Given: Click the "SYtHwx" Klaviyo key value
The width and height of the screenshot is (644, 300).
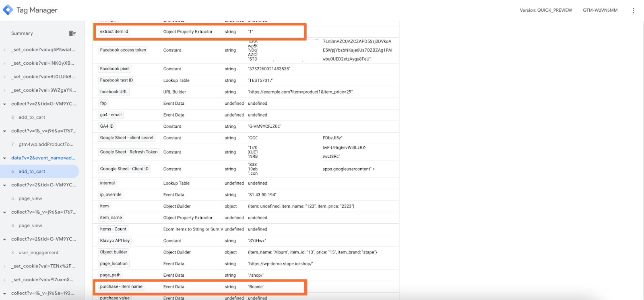Looking at the screenshot, I should click(x=257, y=241).
